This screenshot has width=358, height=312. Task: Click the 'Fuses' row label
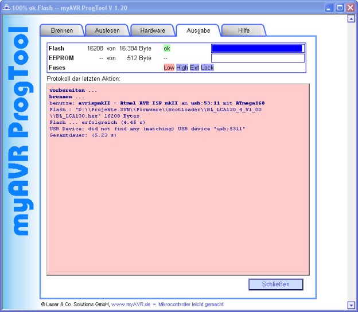click(x=57, y=68)
